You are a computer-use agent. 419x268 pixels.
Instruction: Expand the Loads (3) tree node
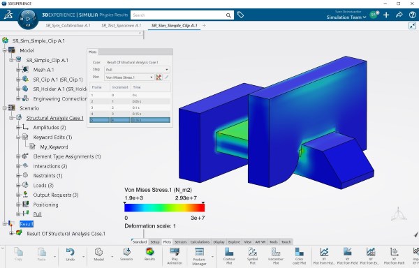[18, 185]
